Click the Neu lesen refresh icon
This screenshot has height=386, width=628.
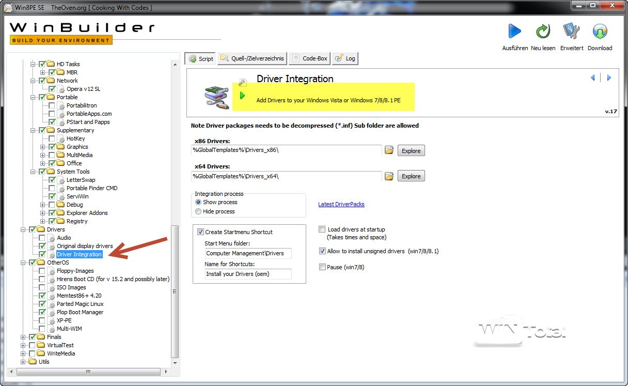543,32
